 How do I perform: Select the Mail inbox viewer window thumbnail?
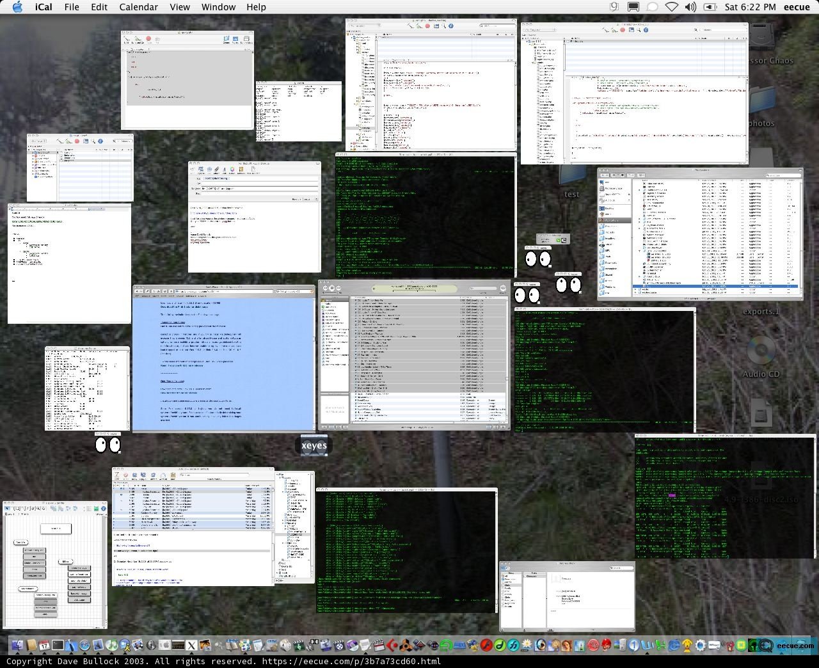(x=193, y=526)
